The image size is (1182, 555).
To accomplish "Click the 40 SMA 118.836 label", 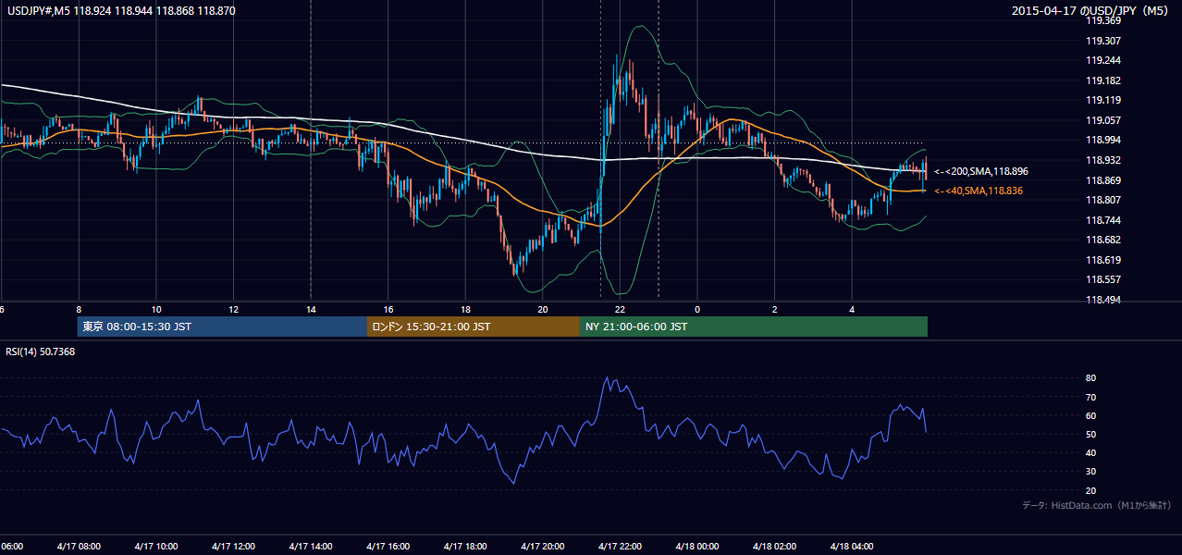I will (x=980, y=191).
